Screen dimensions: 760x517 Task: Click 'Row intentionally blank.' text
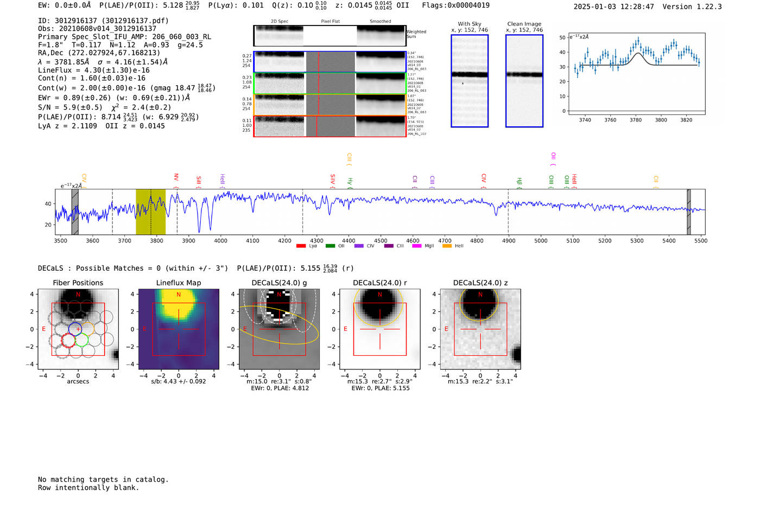pos(88,488)
